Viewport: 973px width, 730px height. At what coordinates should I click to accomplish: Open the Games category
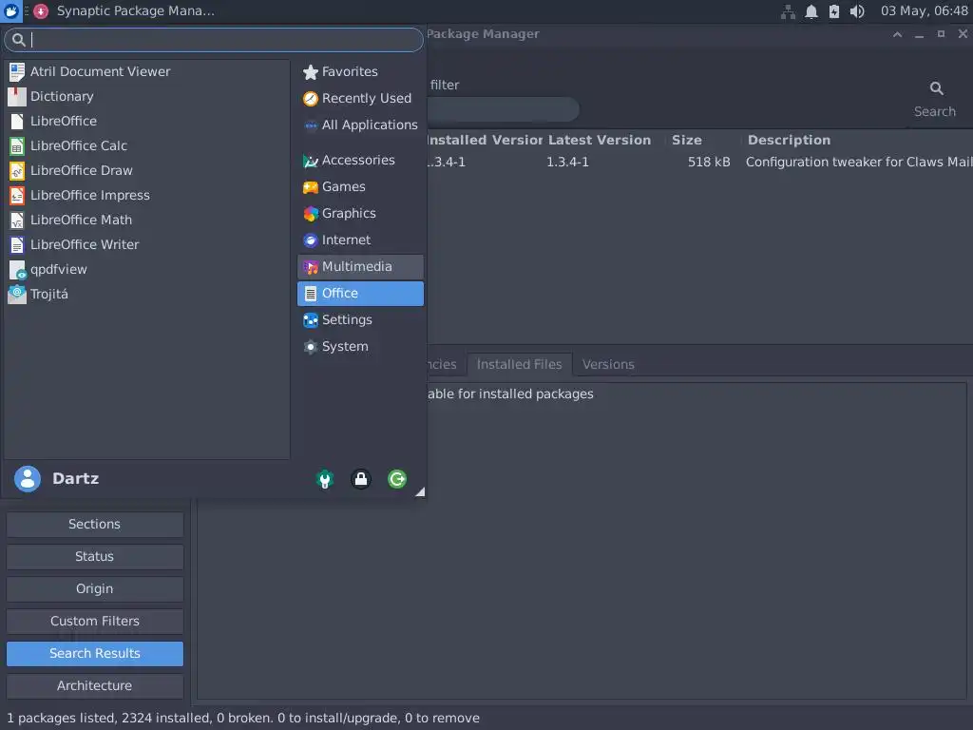click(x=360, y=187)
